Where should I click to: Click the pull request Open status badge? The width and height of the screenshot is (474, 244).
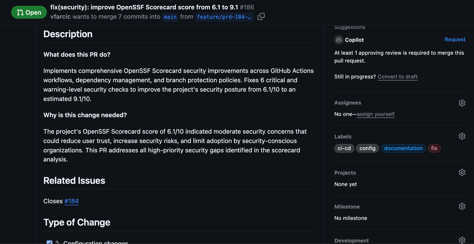click(x=29, y=12)
